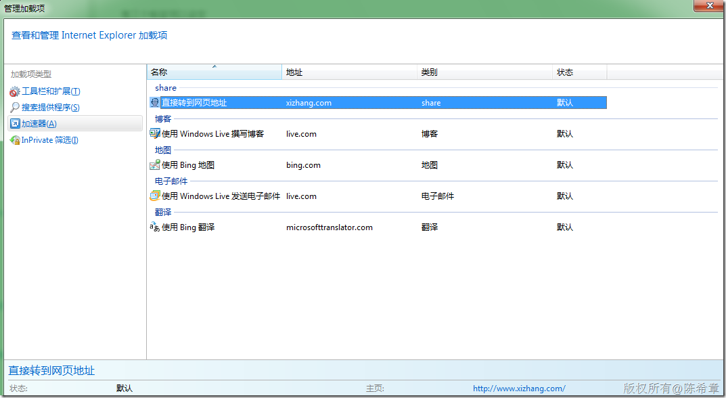Image resolution: width=726 pixels, height=398 pixels.
Task: Click the 电子邮件 category cell
Action: 438,196
